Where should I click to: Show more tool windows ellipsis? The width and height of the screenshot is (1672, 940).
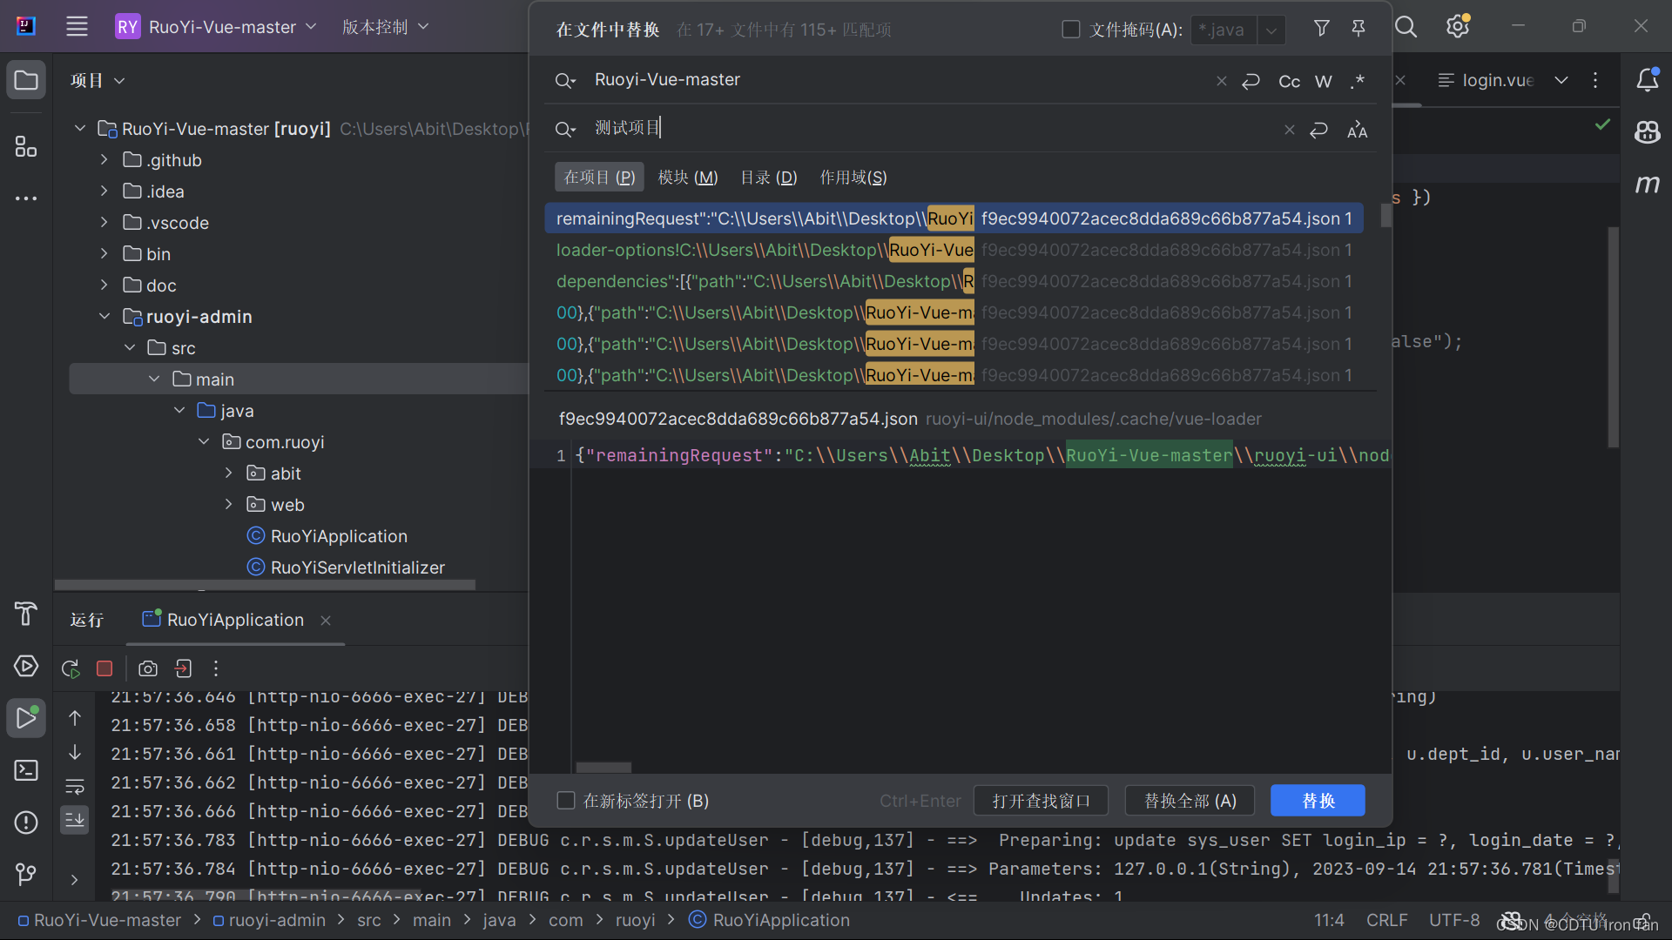point(26,198)
